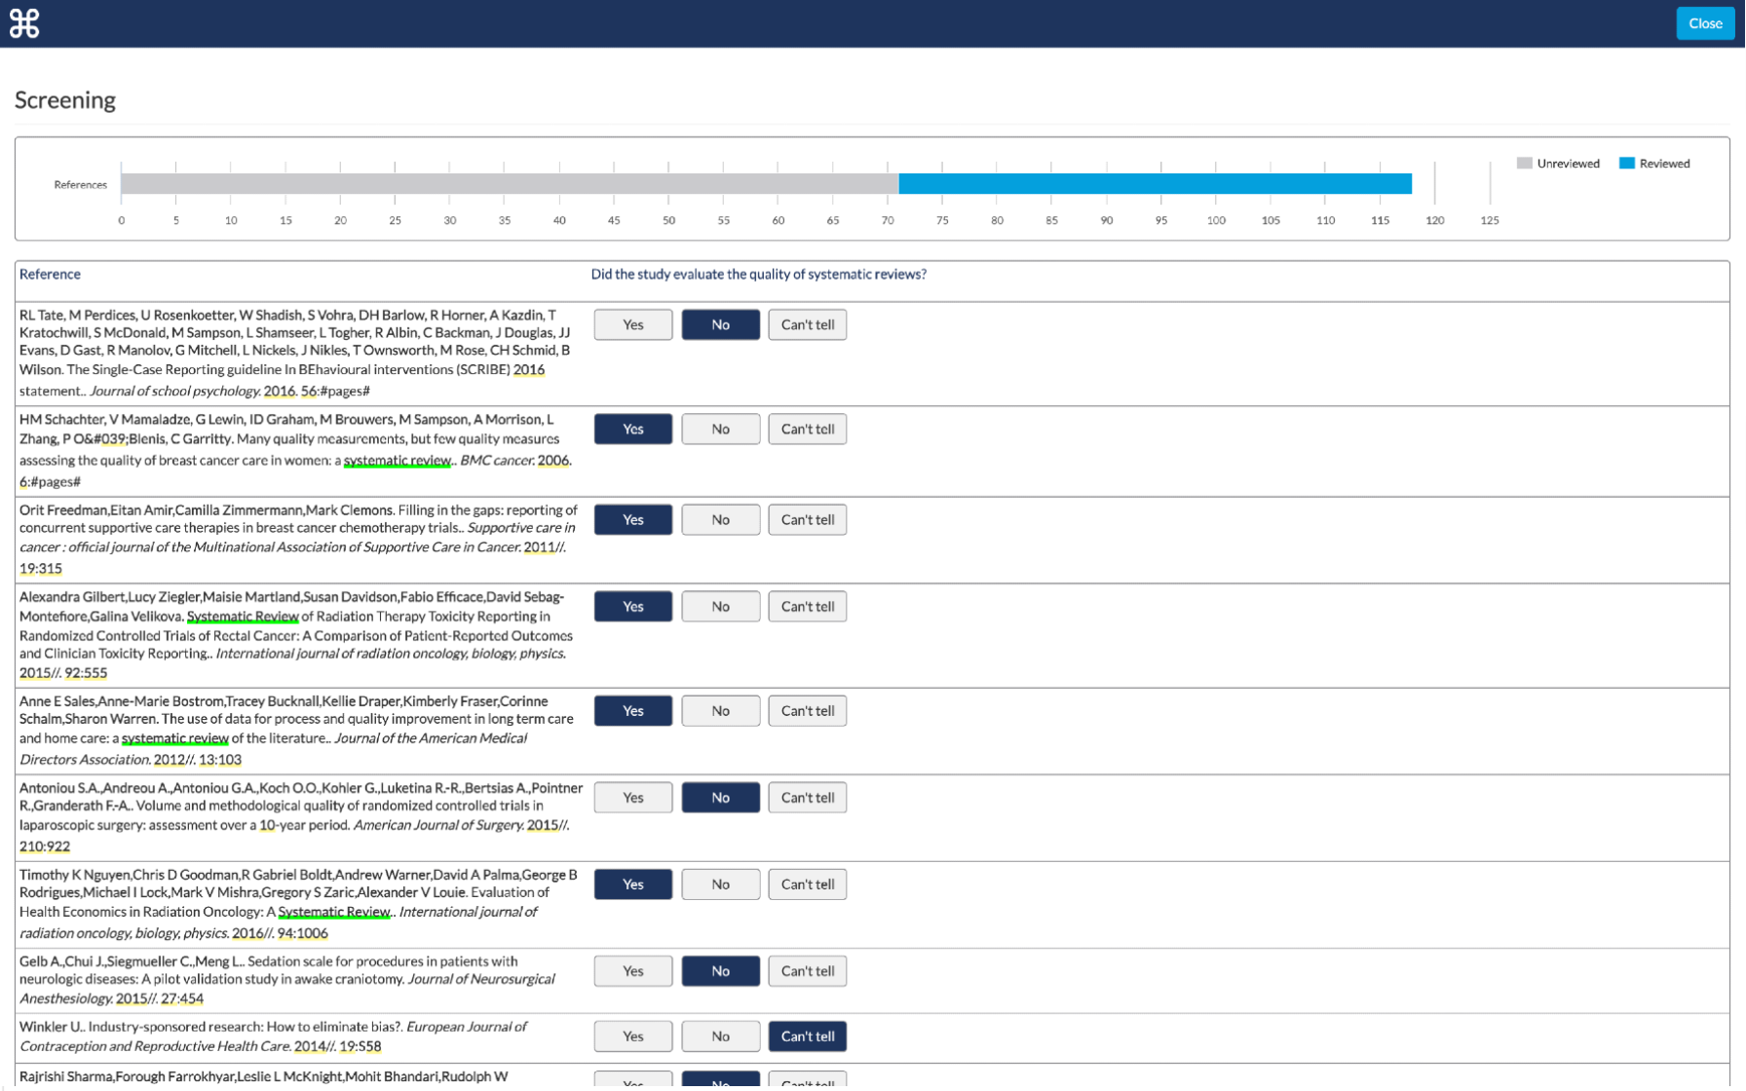This screenshot has width=1746, height=1091.
Task: Set Gilbert rectal cancer review to No
Action: coord(720,606)
